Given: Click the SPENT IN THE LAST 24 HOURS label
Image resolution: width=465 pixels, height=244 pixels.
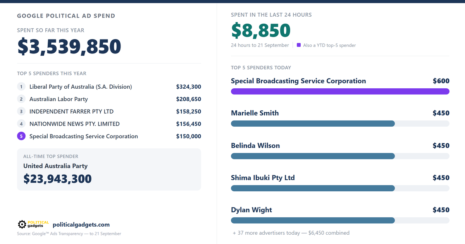Looking at the screenshot, I should pos(271,15).
